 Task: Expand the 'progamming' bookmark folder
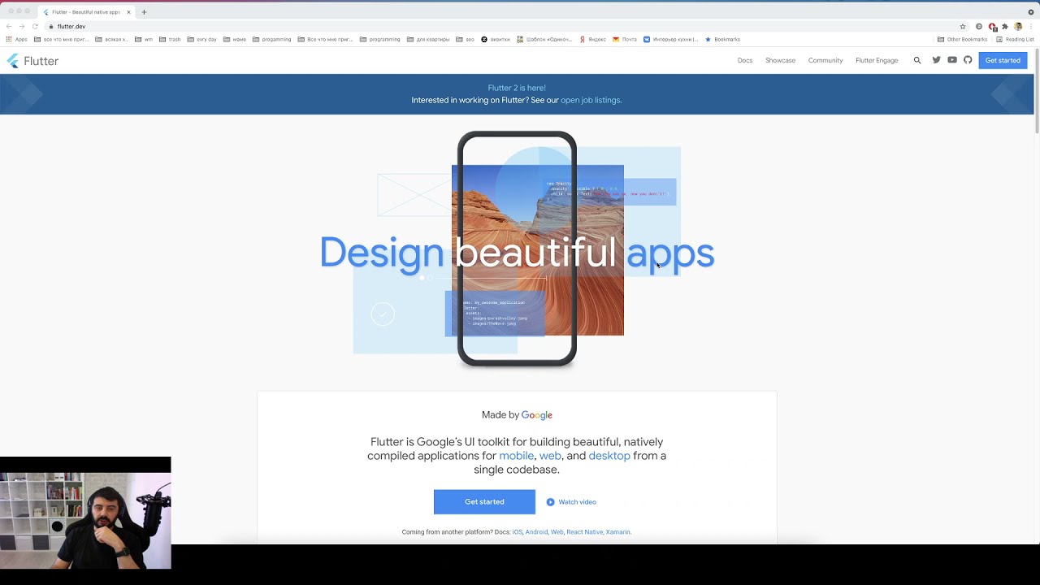click(x=271, y=39)
